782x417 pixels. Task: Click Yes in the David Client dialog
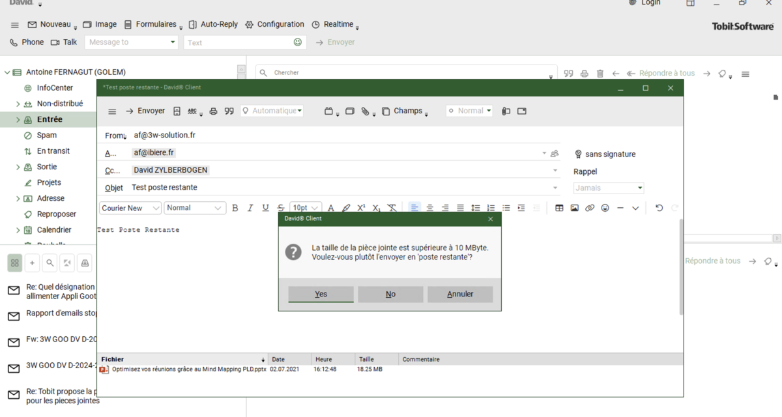click(x=321, y=294)
